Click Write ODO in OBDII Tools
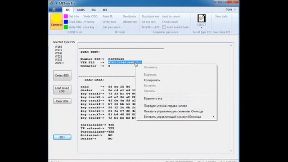The height and width of the screenshot is (162, 288). 90,16
